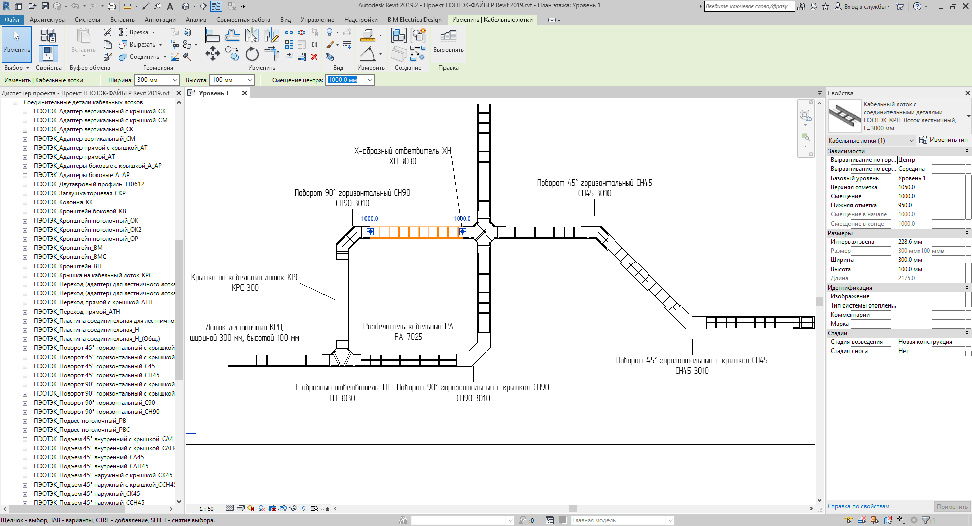
Task: Click the Применить button
Action: (952, 507)
